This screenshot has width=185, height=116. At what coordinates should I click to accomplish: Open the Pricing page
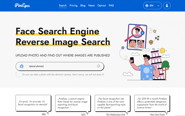click(x=73, y=6)
